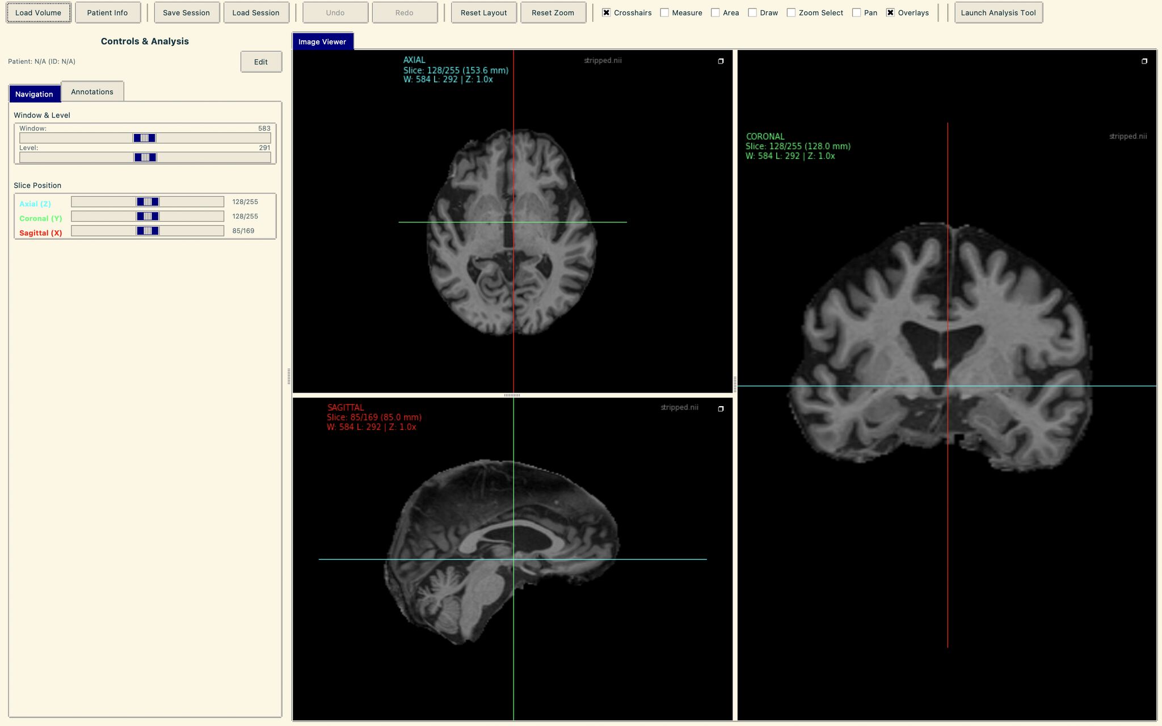This screenshot has height=726, width=1162.
Task: Click Load Session button
Action: coord(256,12)
